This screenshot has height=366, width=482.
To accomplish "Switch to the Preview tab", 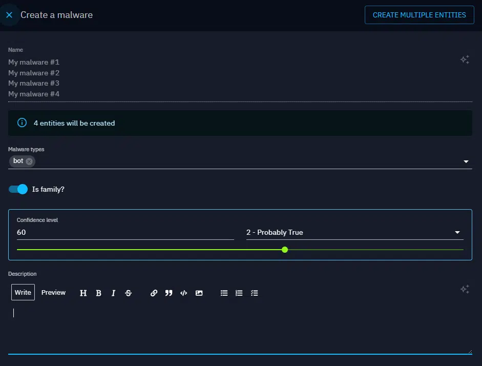I will click(53, 292).
